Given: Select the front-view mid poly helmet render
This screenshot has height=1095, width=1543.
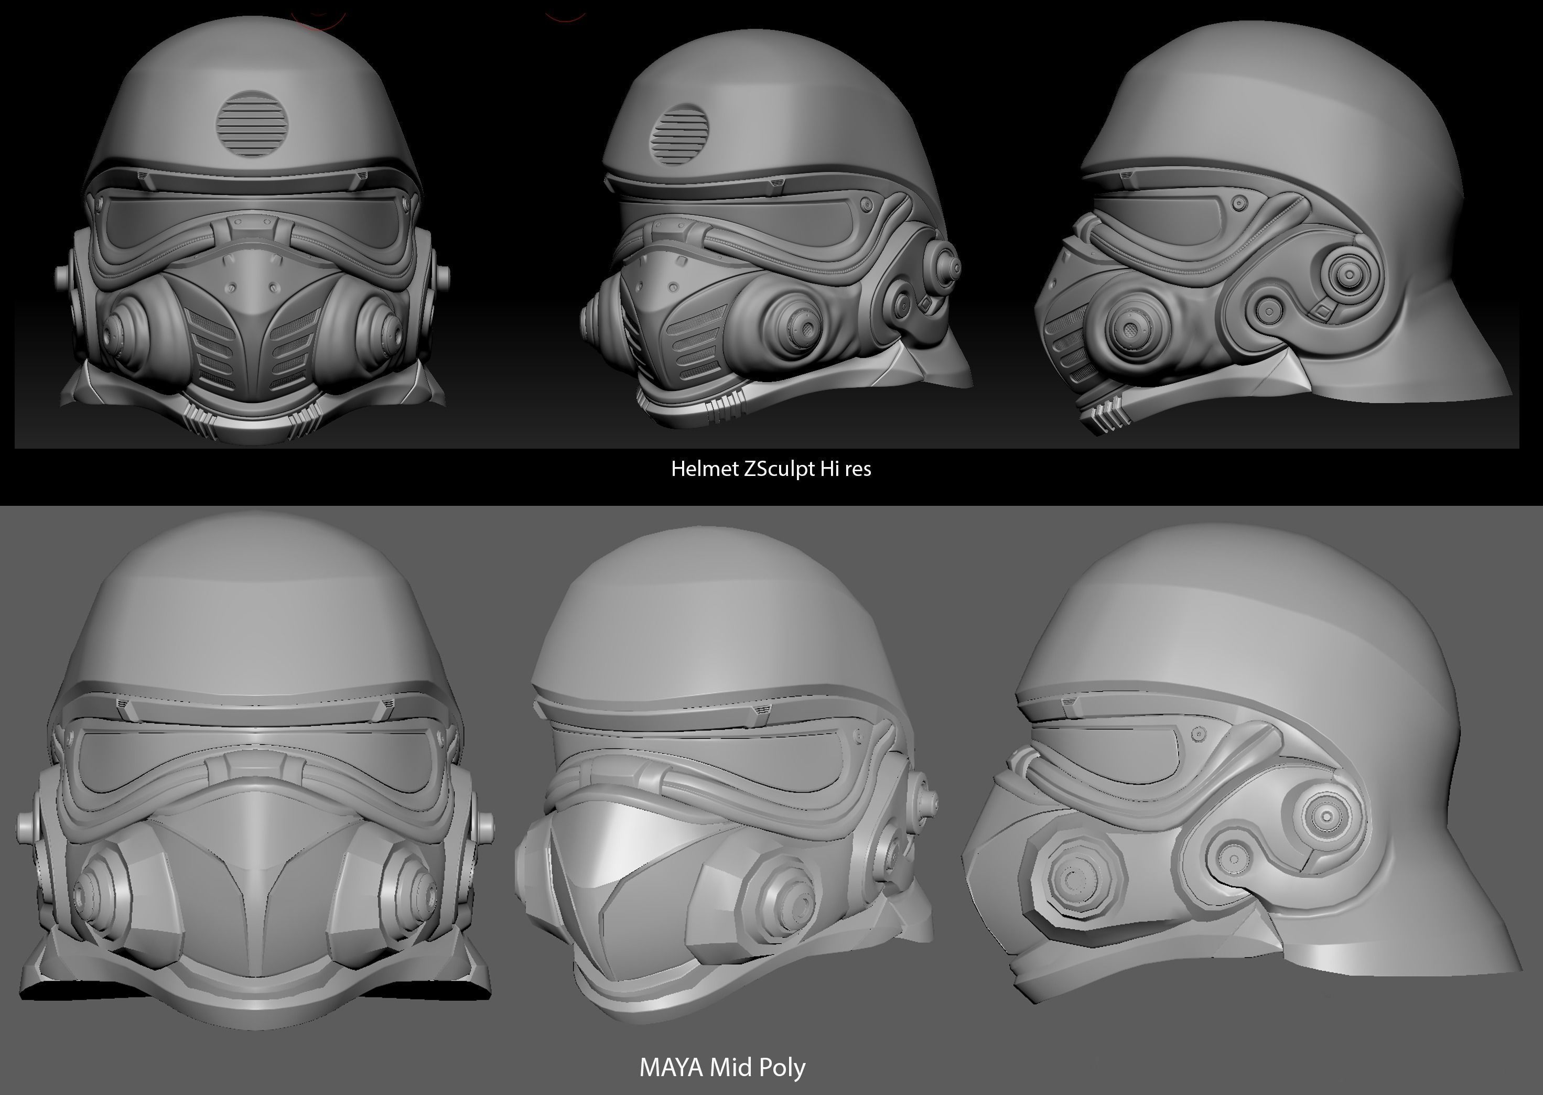Looking at the screenshot, I should coord(256,770).
